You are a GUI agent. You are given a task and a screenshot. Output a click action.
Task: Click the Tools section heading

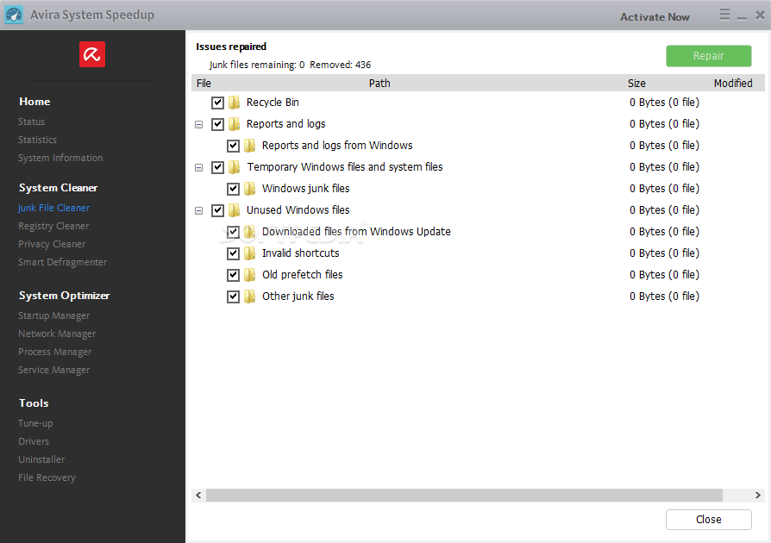[34, 403]
